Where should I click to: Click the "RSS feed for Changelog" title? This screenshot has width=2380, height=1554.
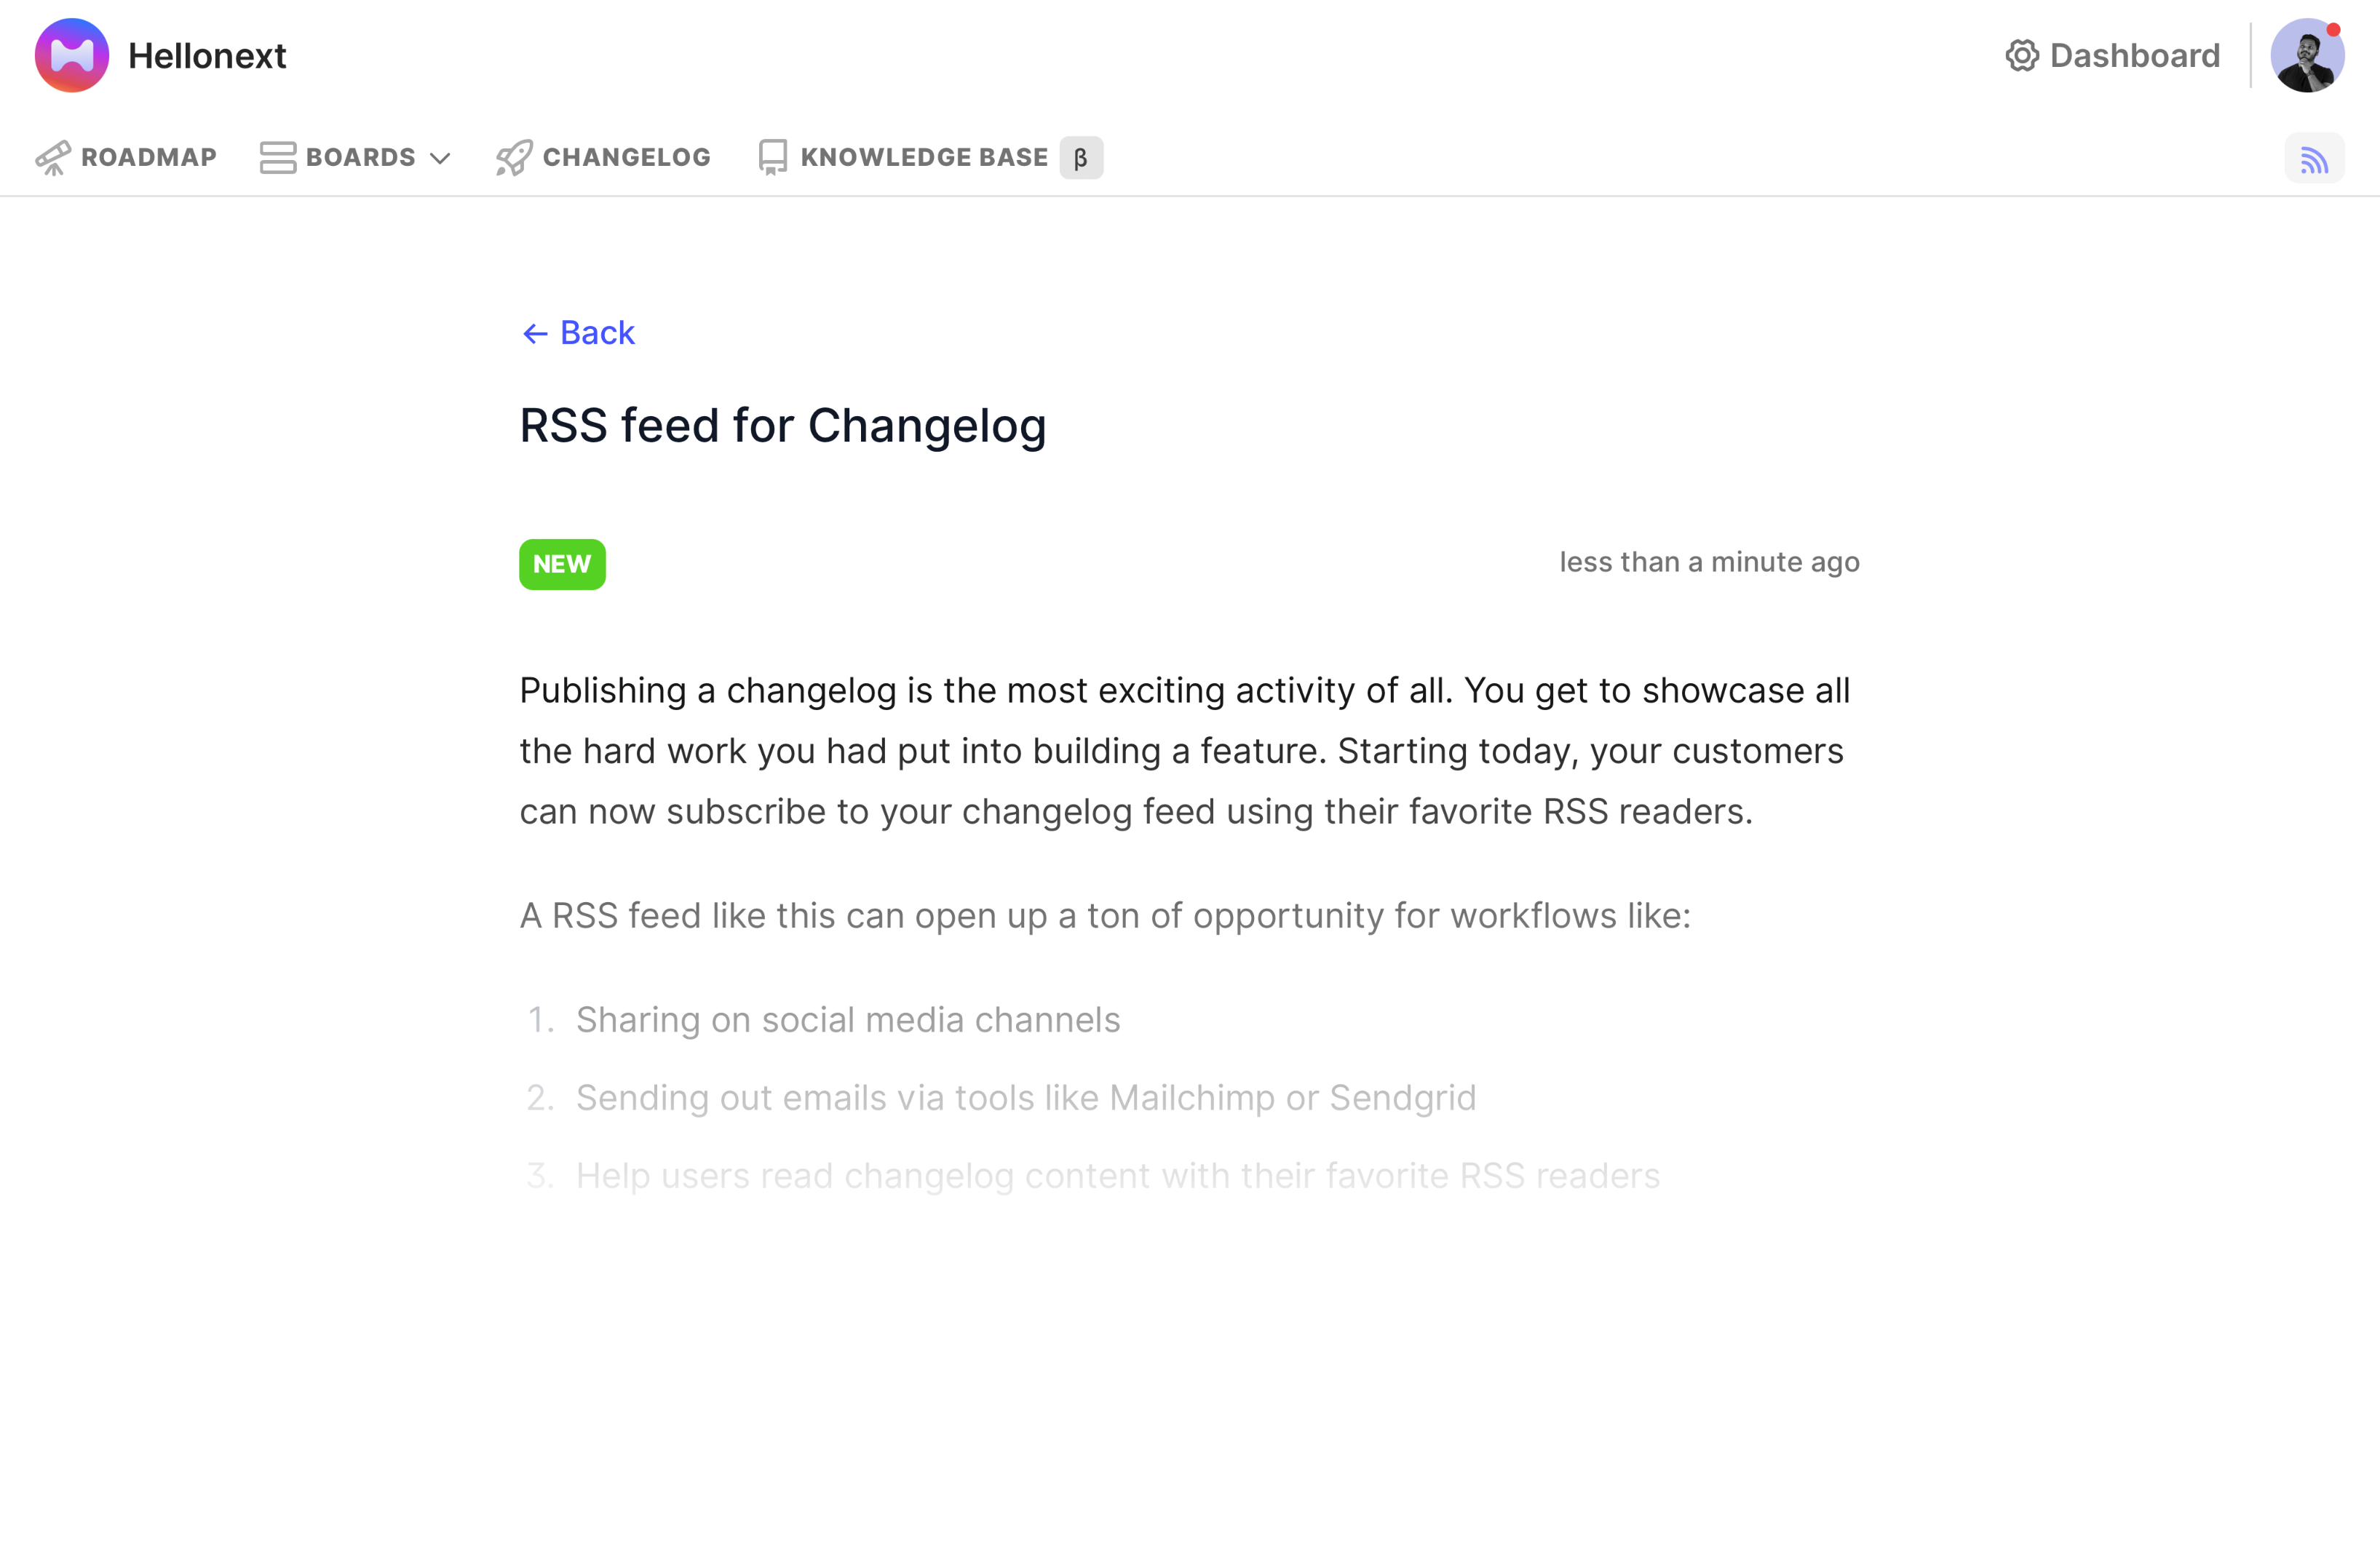[782, 426]
